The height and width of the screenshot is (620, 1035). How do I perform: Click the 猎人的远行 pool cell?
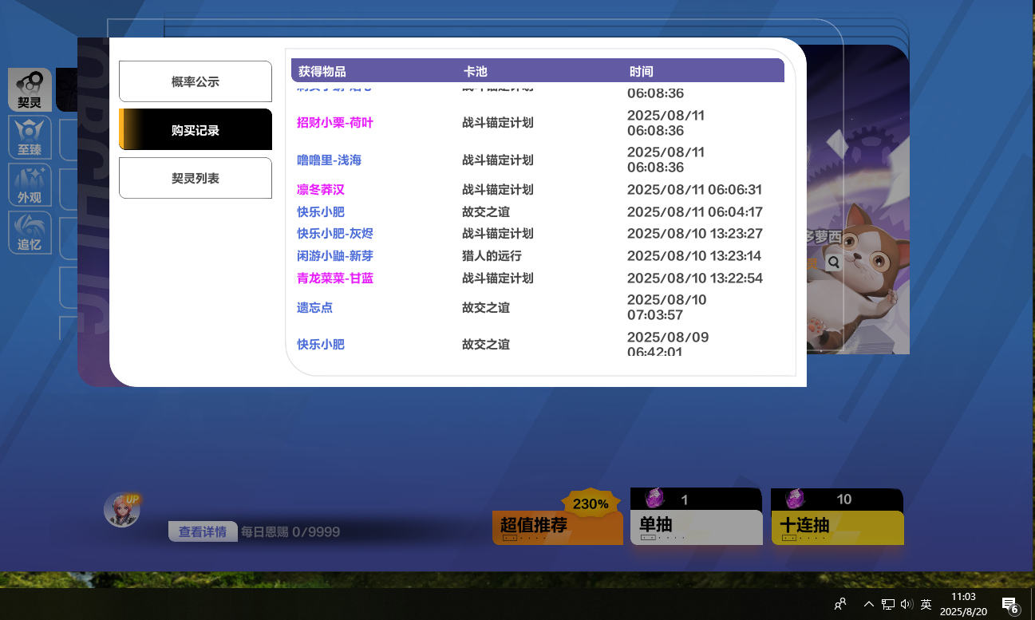tap(492, 256)
